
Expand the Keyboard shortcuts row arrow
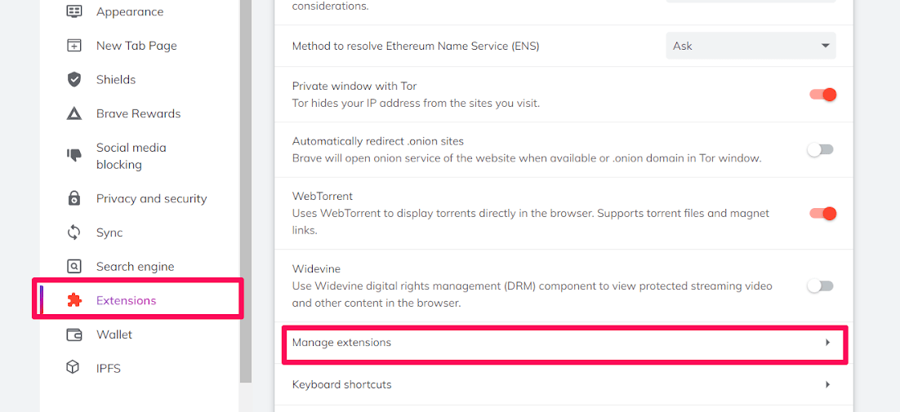click(x=827, y=384)
